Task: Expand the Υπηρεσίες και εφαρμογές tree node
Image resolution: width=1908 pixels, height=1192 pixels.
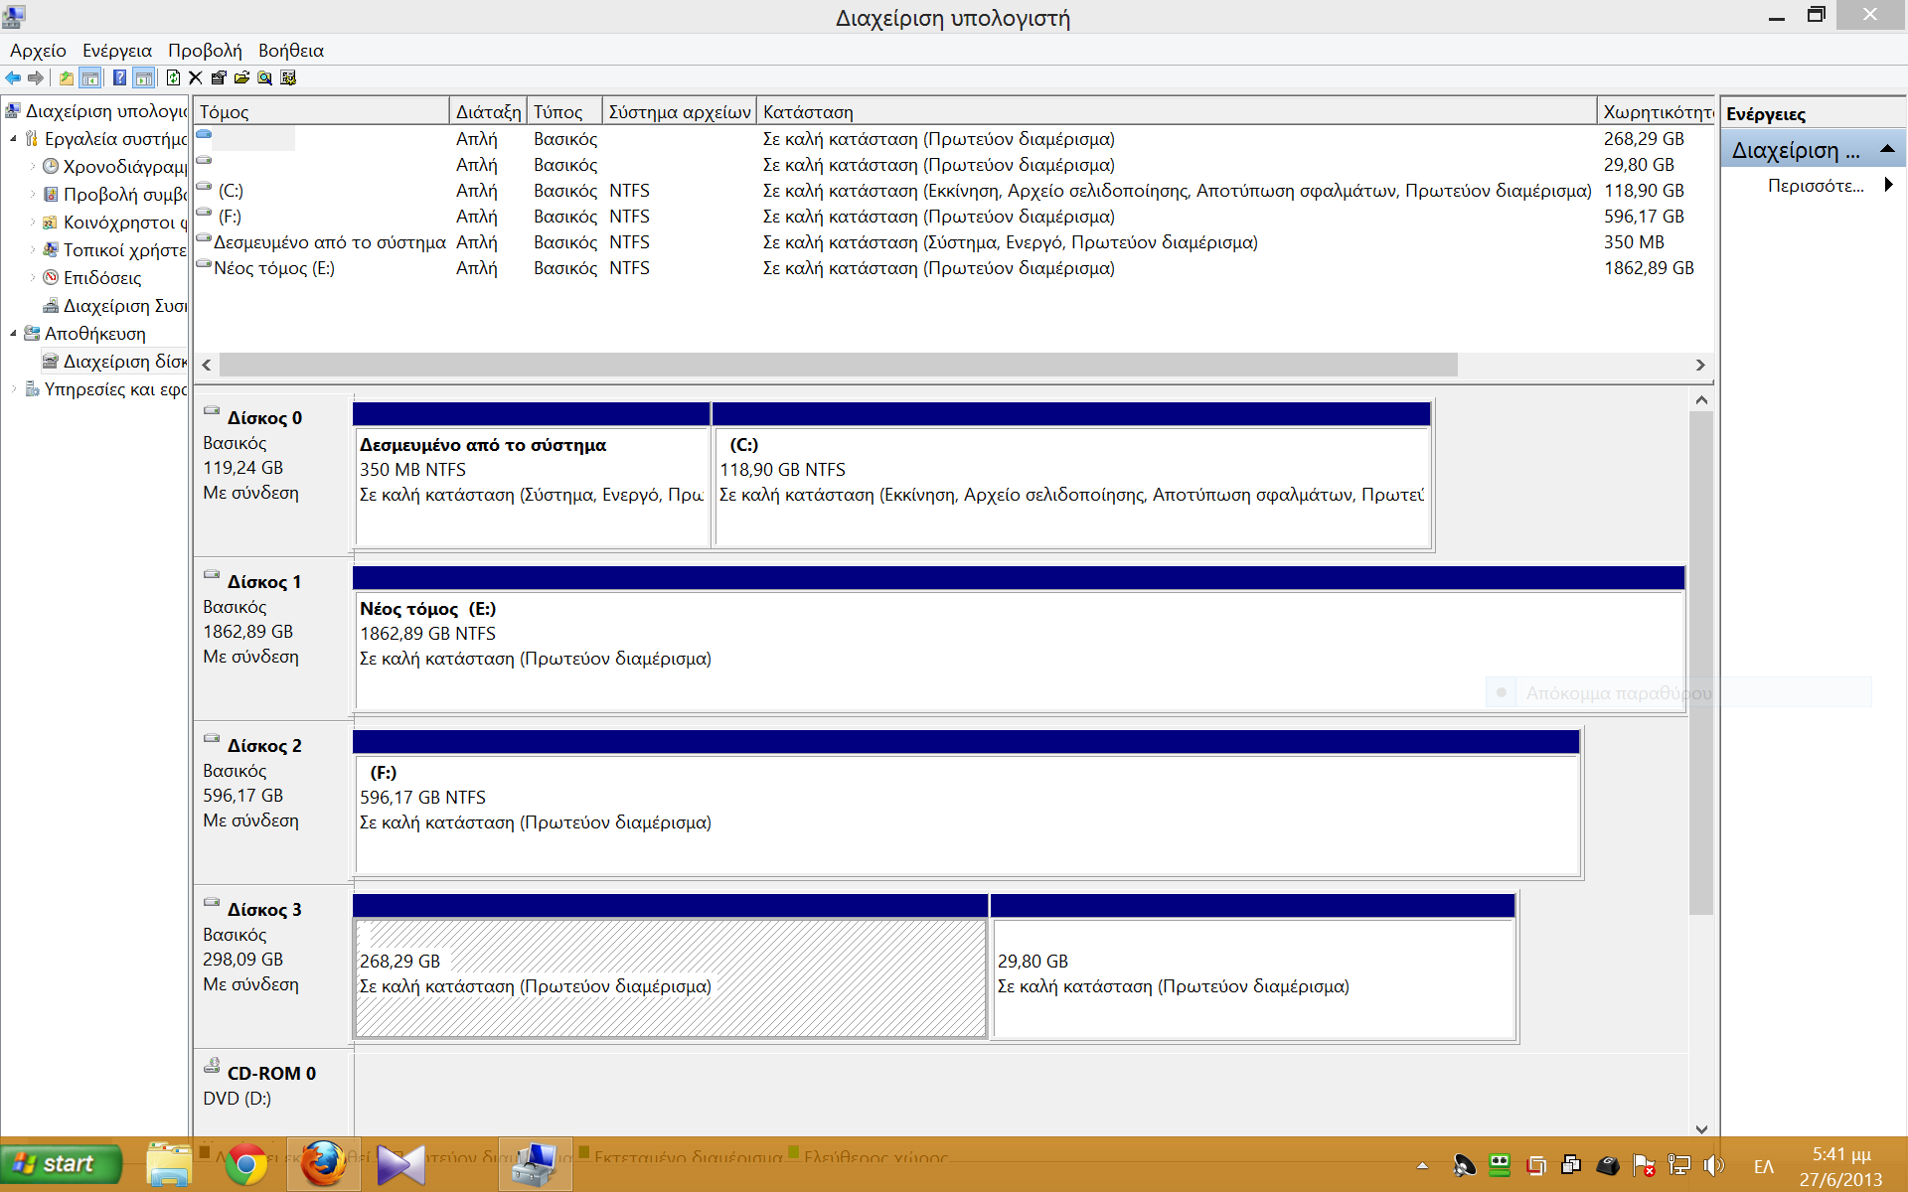Action: 13,389
